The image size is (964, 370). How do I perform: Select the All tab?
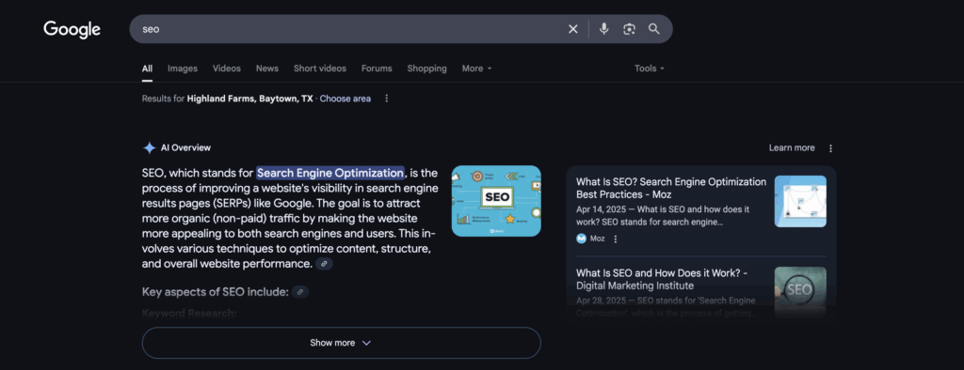(x=147, y=69)
